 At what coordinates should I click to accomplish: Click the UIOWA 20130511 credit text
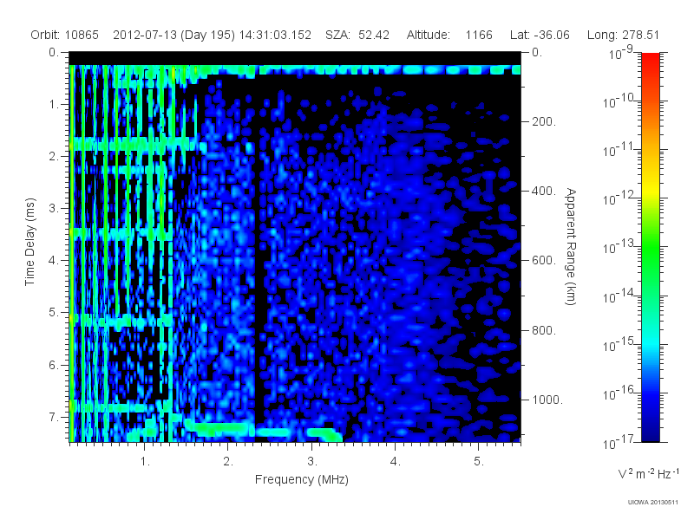(x=653, y=503)
